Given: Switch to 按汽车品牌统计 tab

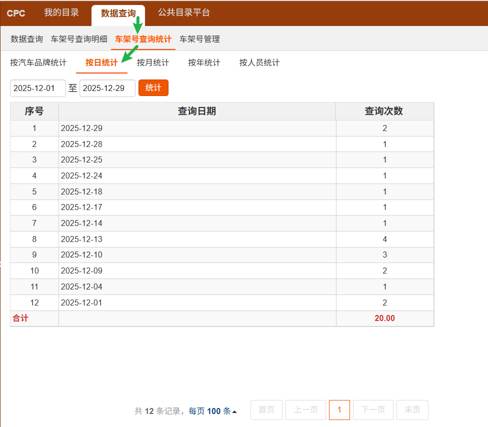Looking at the screenshot, I should (x=38, y=62).
